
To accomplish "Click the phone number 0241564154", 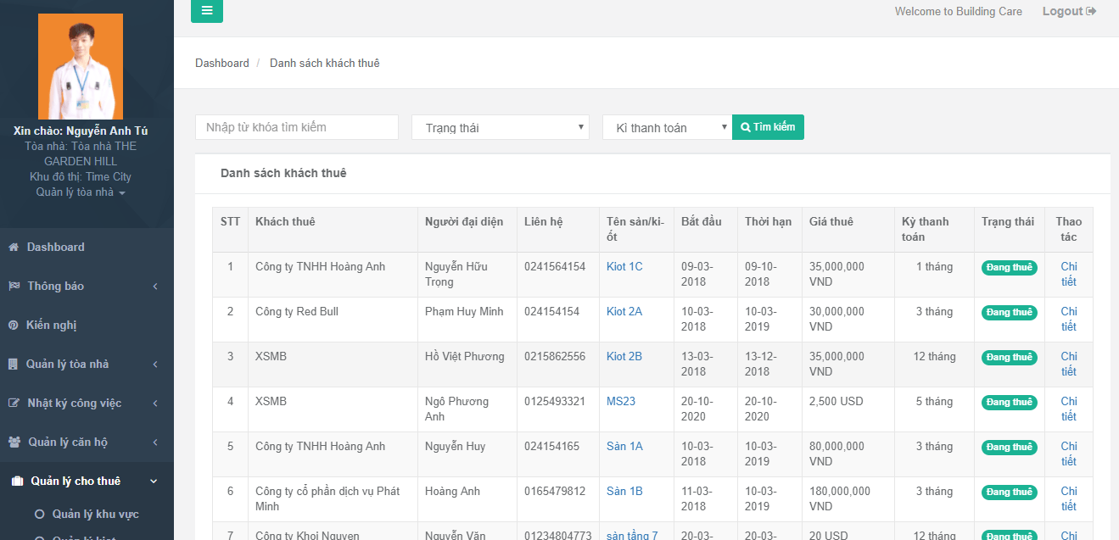I will click(555, 267).
